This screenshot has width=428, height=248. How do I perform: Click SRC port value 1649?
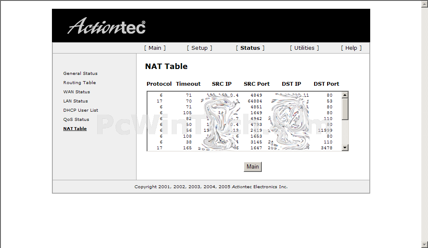256,113
